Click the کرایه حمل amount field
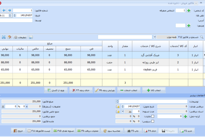The width and height of the screenshot is (205, 137). pyautogui.click(x=170, y=116)
